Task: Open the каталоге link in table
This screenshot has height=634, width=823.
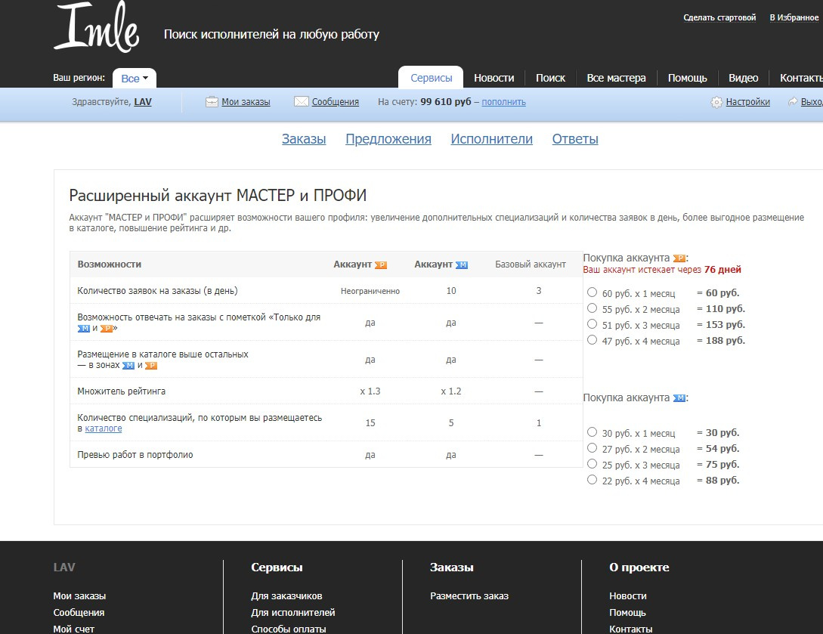Action: [104, 428]
